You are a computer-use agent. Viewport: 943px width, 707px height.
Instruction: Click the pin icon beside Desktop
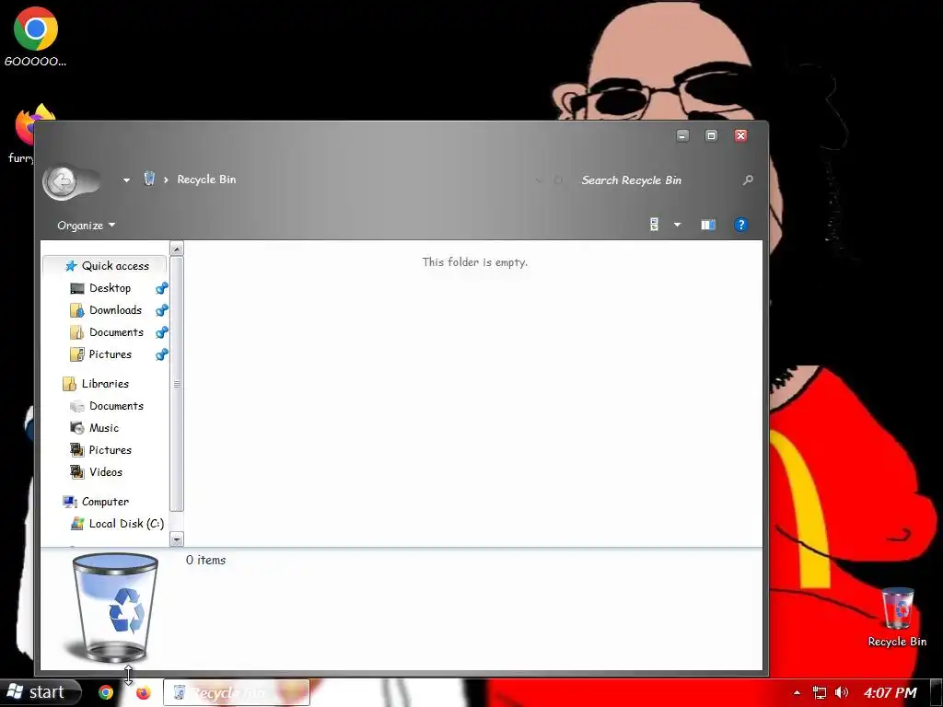pos(162,288)
